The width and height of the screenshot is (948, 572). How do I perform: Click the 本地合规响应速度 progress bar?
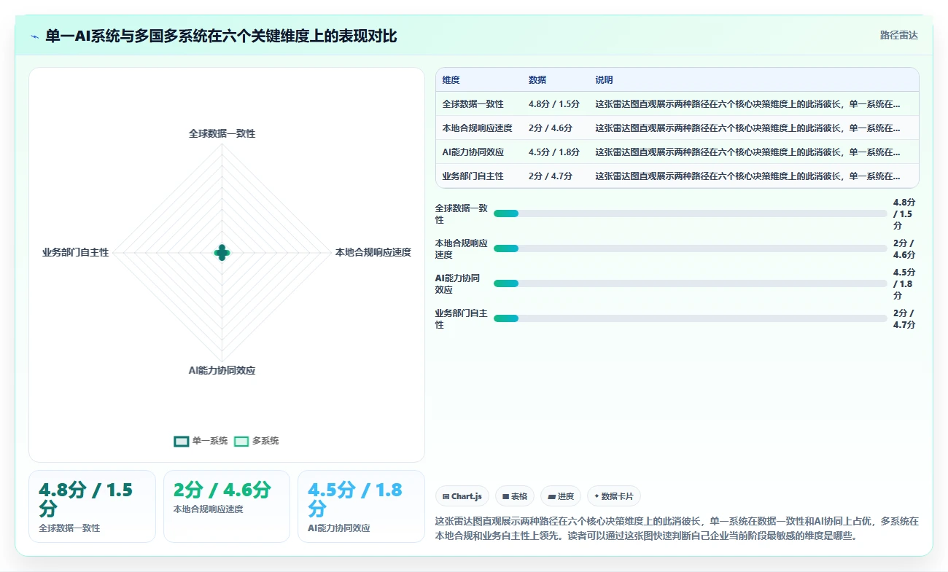[691, 248]
